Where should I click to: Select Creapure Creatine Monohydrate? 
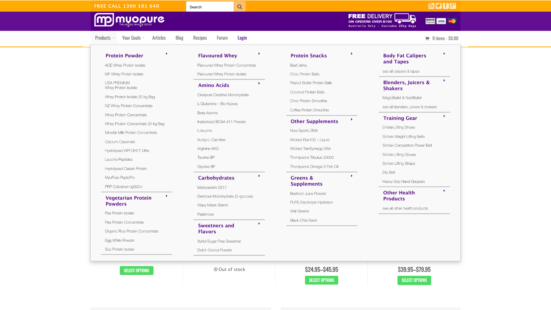coord(223,95)
